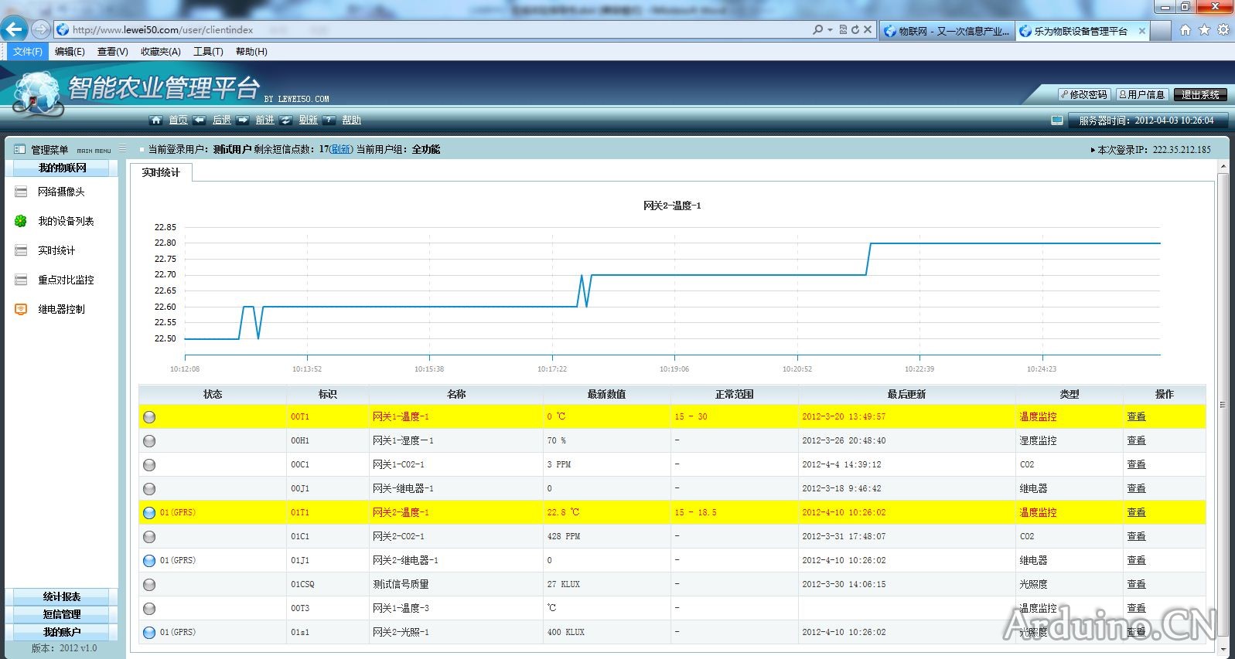This screenshot has width=1235, height=659.
Task: Click the left arrow icon beside 后退
Action: coord(200,120)
